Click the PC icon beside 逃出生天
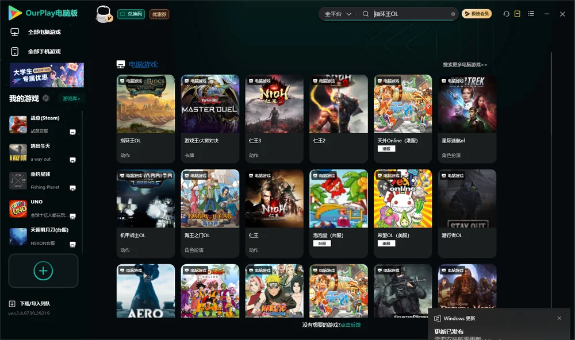This screenshot has width=575, height=340. coord(72,160)
